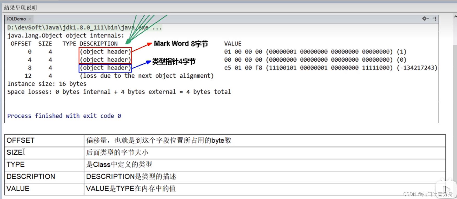This screenshot has width=457, height=199.
Task: Click 'java.lang.Object object internals:' line
Action: pyautogui.click(x=66, y=36)
